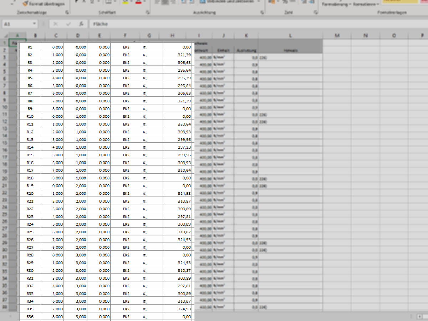Screen dimensions: 428x321
Task: Click the insert function fx icon
Action: click(81, 24)
